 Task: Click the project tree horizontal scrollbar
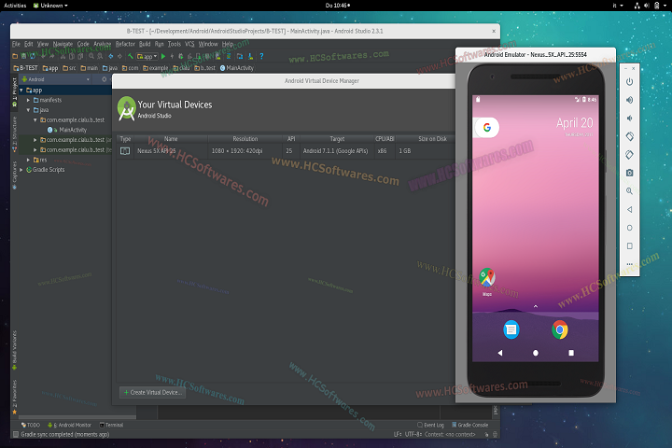pos(77,417)
